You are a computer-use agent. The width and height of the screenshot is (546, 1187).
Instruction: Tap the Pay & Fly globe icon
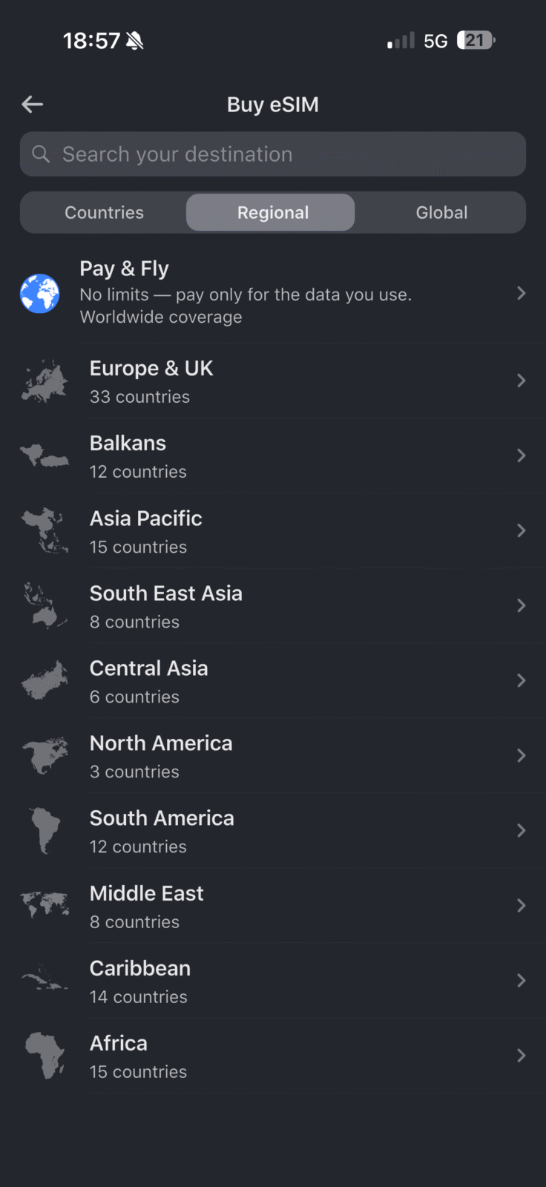pos(40,293)
